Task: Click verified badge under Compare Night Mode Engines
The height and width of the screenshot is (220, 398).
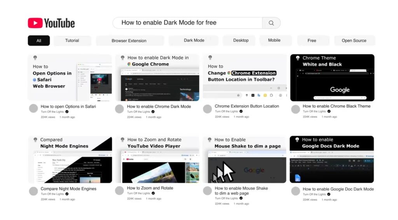Action: [x=67, y=194]
